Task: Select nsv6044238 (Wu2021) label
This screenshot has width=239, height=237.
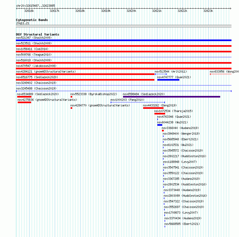Action: (172, 122)
